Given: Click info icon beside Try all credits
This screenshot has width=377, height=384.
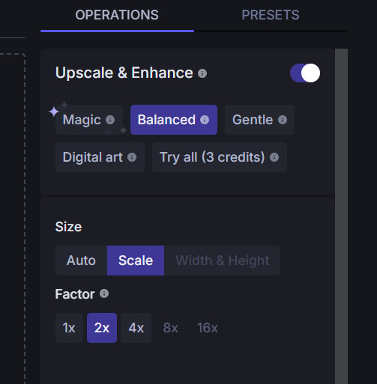Looking at the screenshot, I should click(274, 157).
